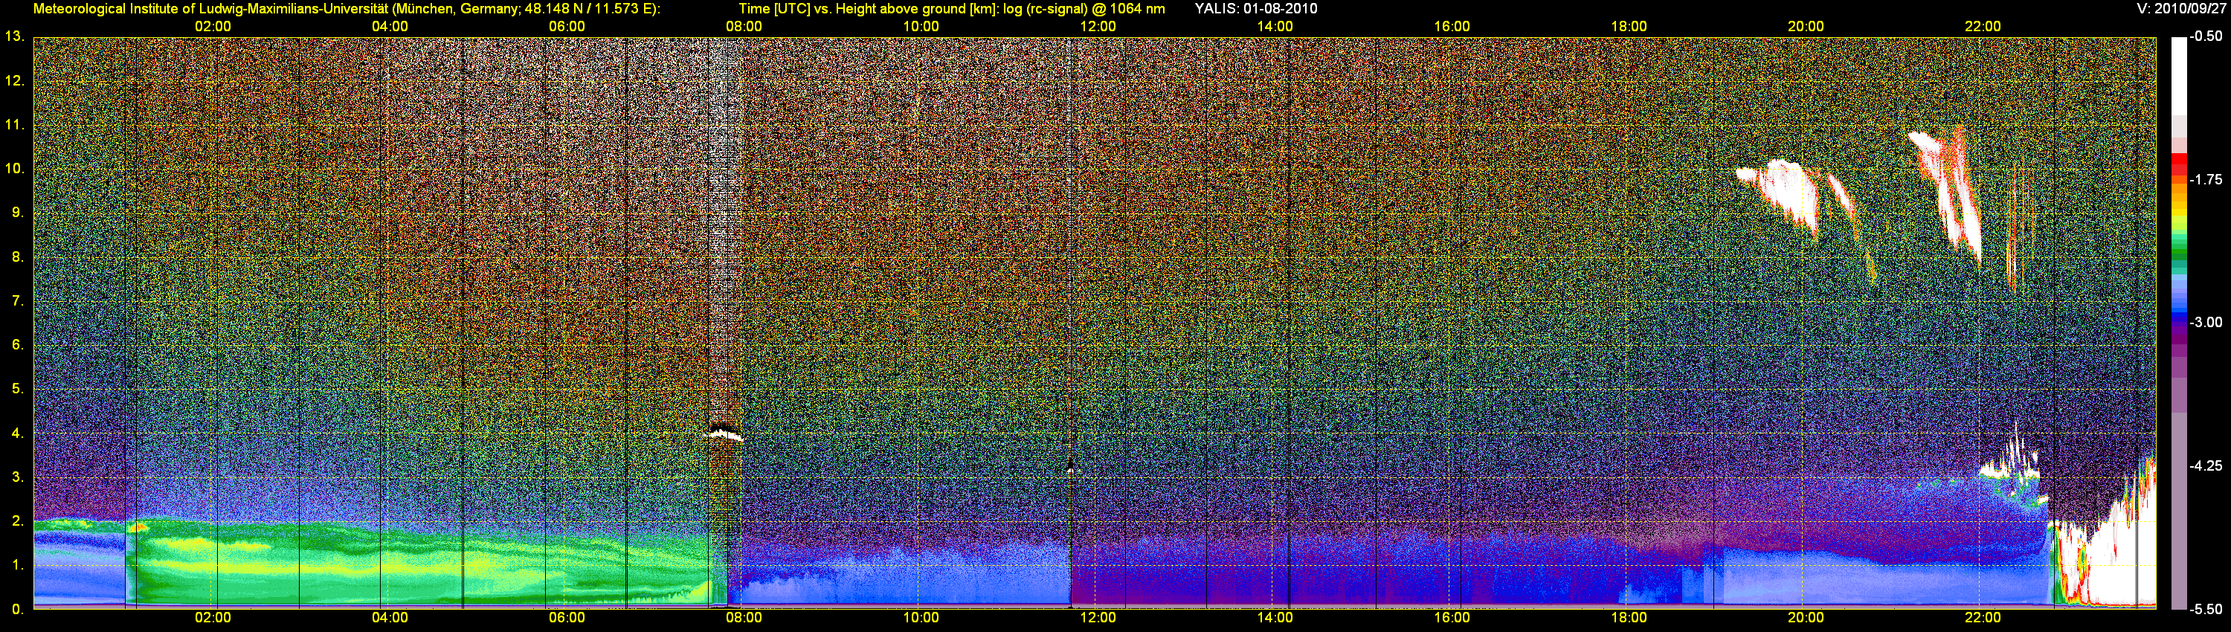Screen dimensions: 2231x632
Task: Click the 5. km height axis label
Action: [17, 389]
